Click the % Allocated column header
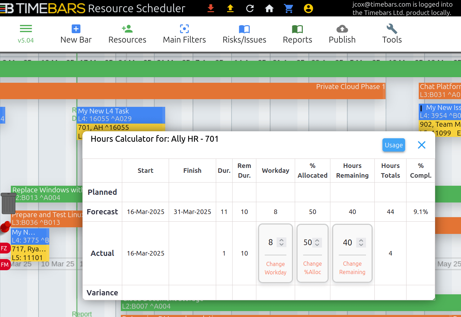 click(x=313, y=170)
